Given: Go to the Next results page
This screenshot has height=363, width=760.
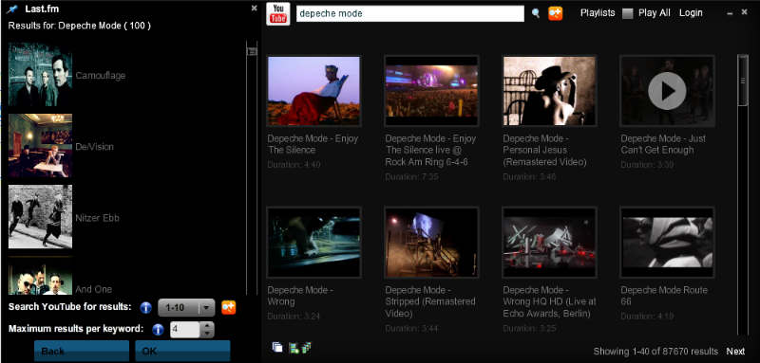Looking at the screenshot, I should 735,352.
